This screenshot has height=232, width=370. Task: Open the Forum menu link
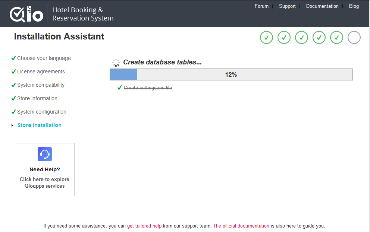coord(261,6)
